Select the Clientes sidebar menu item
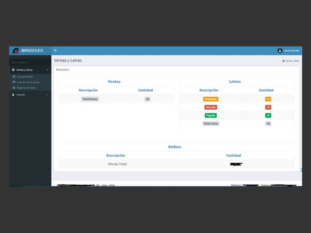This screenshot has height=233, width=311. coord(21,95)
